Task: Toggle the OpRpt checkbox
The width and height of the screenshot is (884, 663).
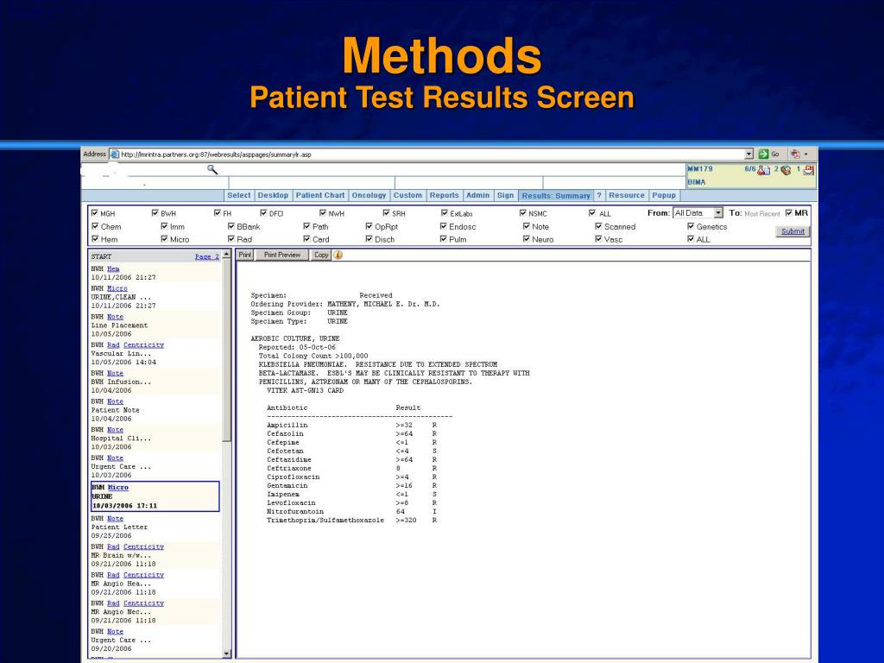Action: pos(369,226)
